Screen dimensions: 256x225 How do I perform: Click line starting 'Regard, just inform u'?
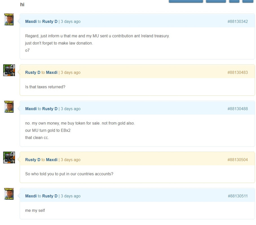[97, 36]
